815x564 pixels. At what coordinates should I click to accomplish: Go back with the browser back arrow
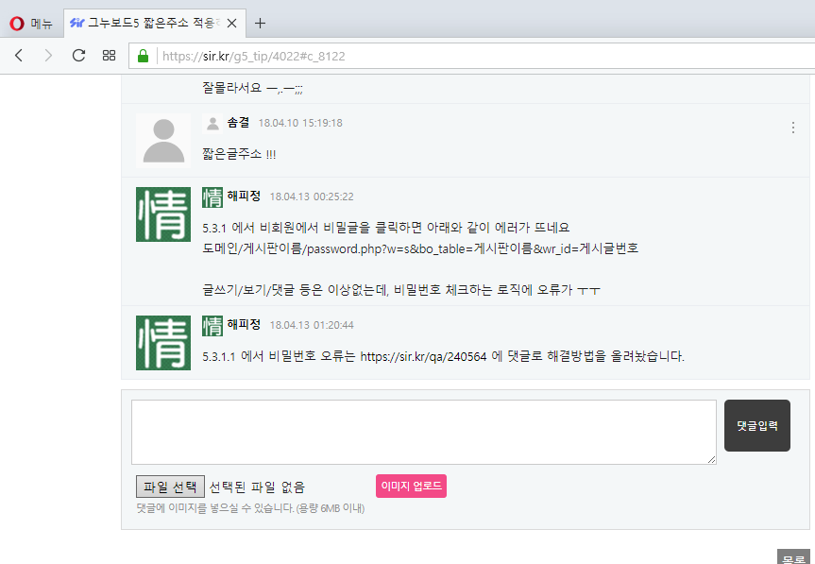click(x=19, y=56)
